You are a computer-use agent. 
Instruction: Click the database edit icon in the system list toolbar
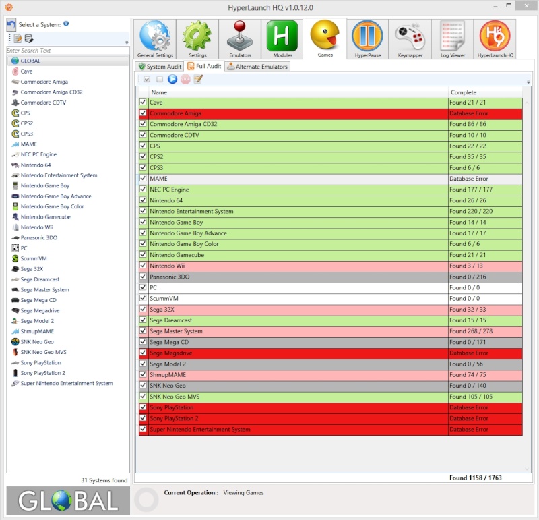click(x=29, y=38)
